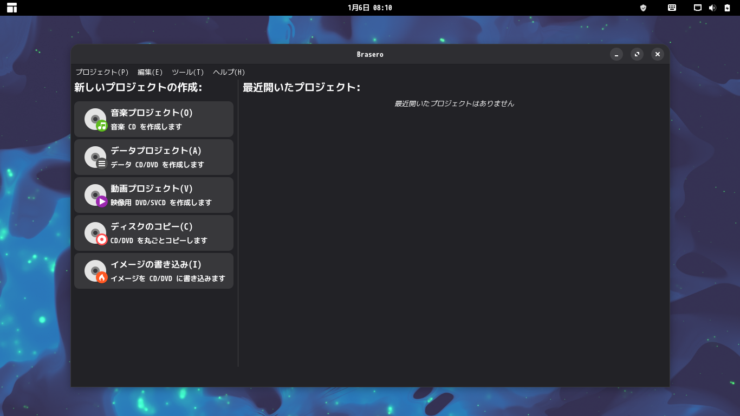
Task: Click the network display icon in system tray
Action: tap(698, 8)
